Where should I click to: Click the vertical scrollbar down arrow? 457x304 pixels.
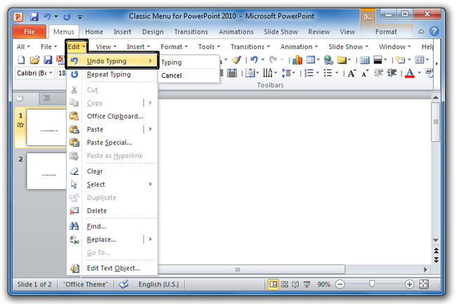click(436, 240)
